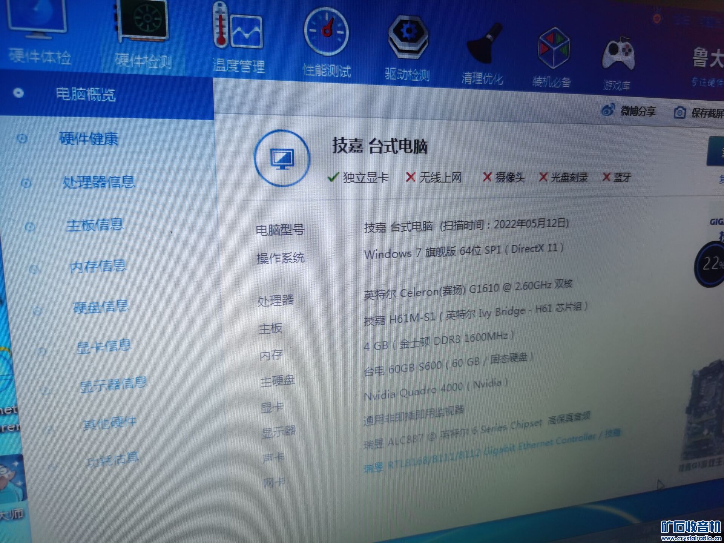Click the 光盘刻录 red X status
724x543 pixels.
[x=563, y=177]
